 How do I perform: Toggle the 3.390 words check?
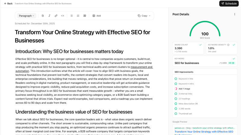coord(176,109)
